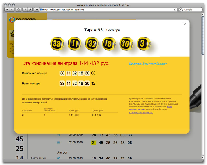The width and height of the screenshot is (207, 165).
Task: Open 'Как получить выигрыш?' link
Action: pos(141,113)
